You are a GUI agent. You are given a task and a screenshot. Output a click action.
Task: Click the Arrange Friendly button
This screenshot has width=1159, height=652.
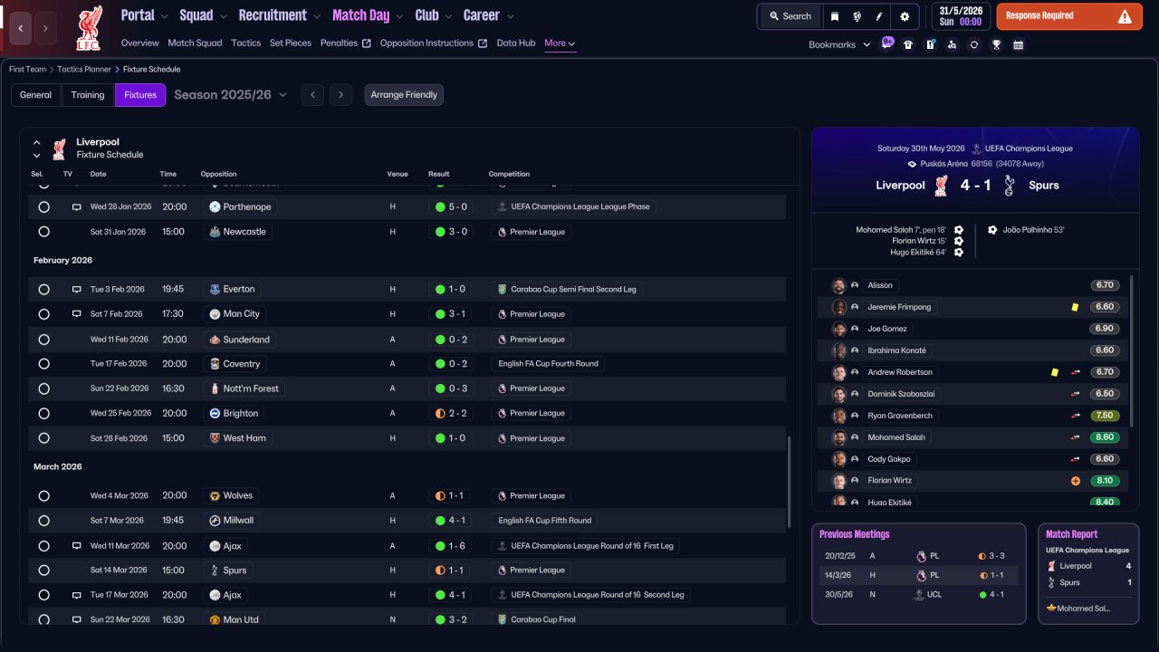point(404,95)
